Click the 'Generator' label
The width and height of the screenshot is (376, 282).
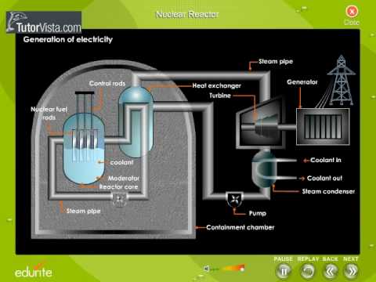tap(302, 82)
